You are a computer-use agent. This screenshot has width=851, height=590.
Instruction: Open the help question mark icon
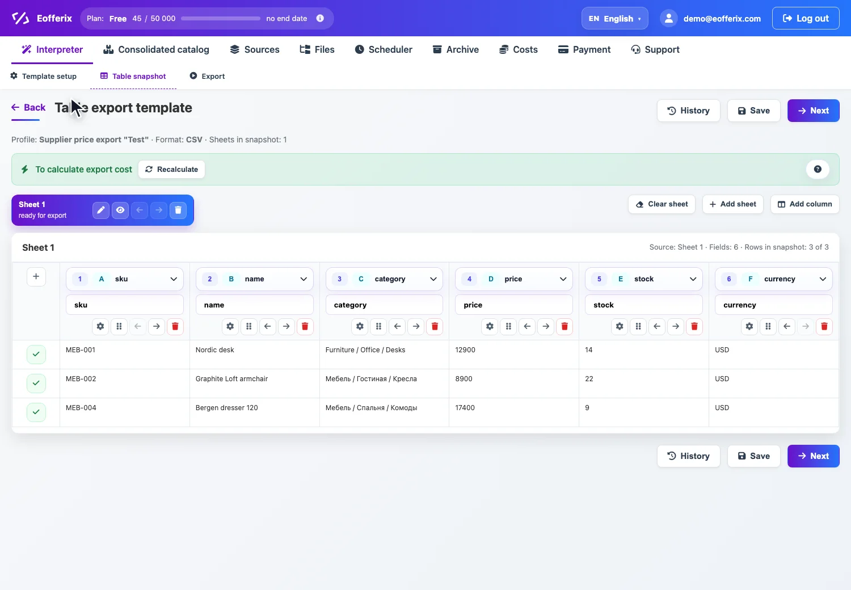coord(818,169)
